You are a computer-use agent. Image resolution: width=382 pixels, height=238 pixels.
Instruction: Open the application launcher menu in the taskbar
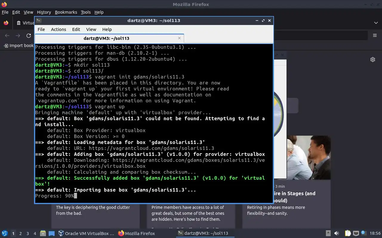point(5,233)
